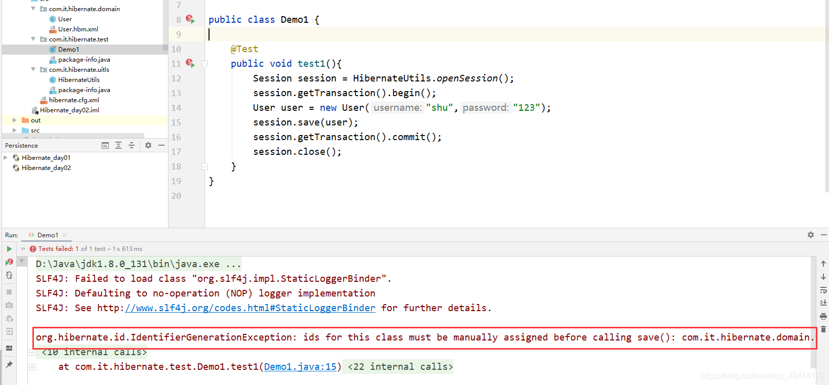Viewport: 829px width, 385px height.
Task: Toggle soft-wrap in console output
Action: click(x=823, y=290)
